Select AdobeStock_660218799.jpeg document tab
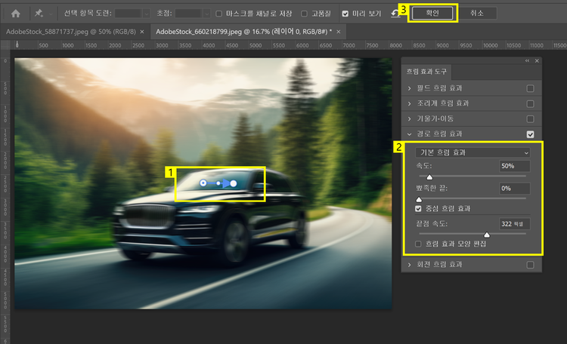This screenshot has height=344, width=567. coord(243,32)
